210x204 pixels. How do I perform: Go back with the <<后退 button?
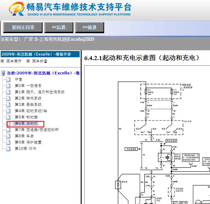pyautogui.click(x=59, y=28)
